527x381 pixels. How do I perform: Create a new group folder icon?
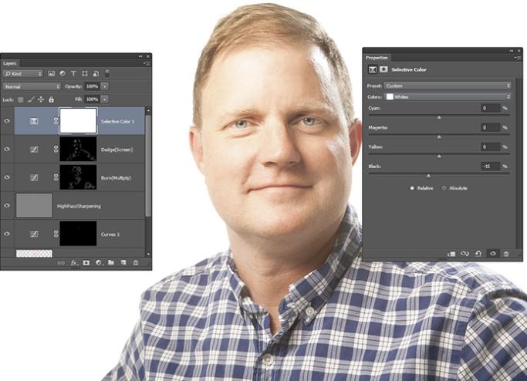tap(111, 262)
